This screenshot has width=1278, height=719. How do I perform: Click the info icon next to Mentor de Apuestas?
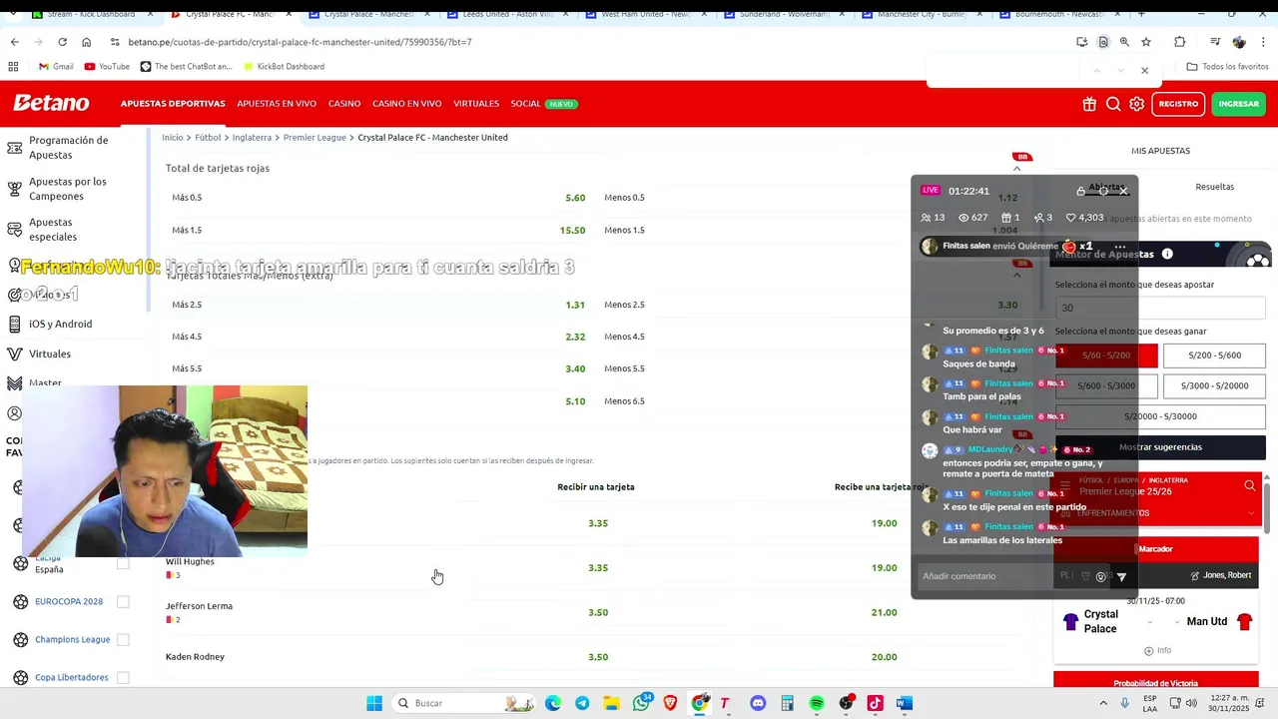(1167, 254)
